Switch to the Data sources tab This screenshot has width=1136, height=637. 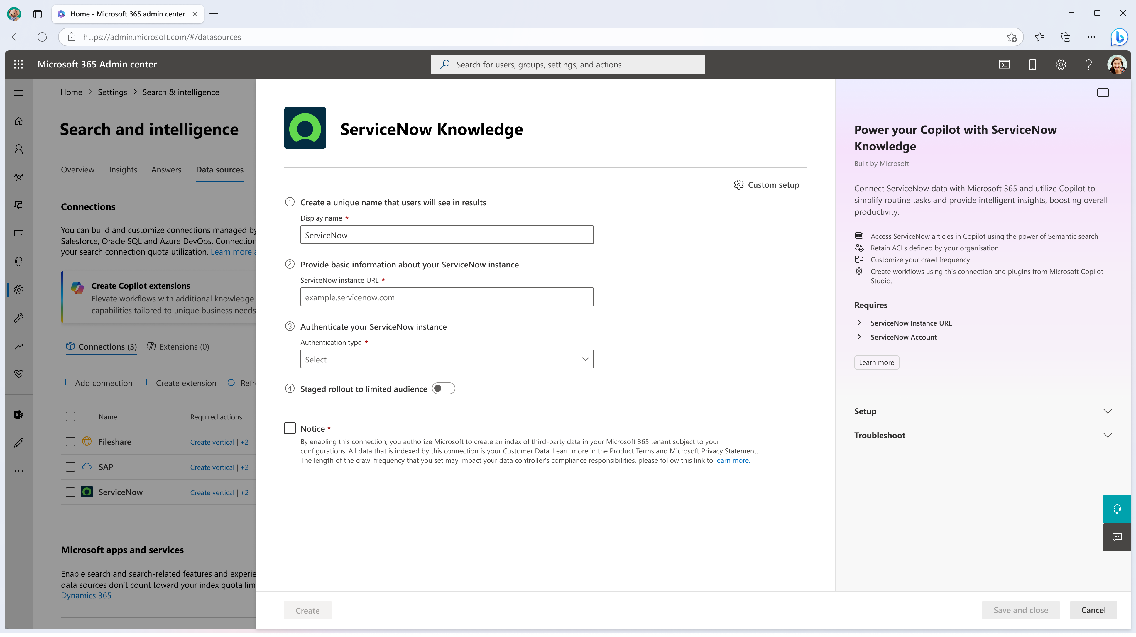(219, 169)
